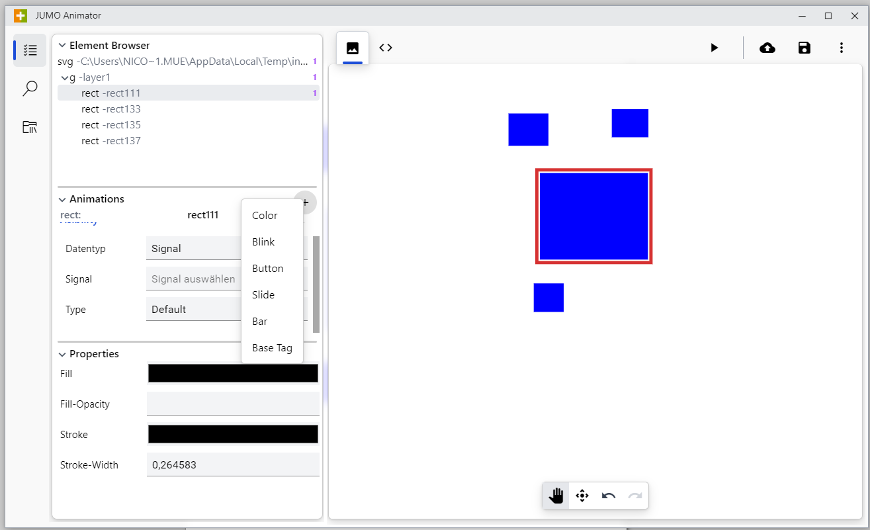Choose Blink from the animation menu
Screen dimensions: 870x530
coord(263,242)
